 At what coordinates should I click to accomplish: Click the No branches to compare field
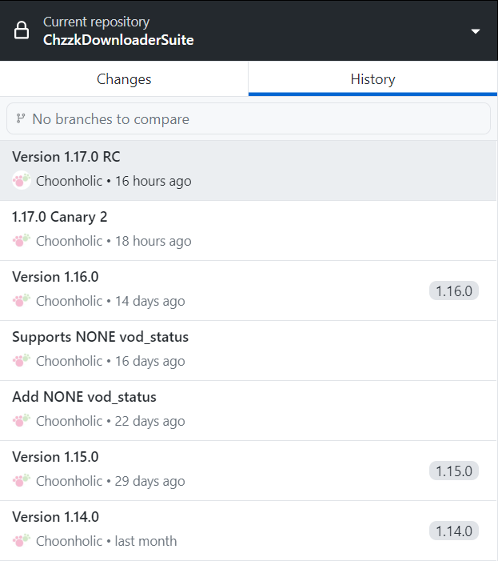(249, 119)
